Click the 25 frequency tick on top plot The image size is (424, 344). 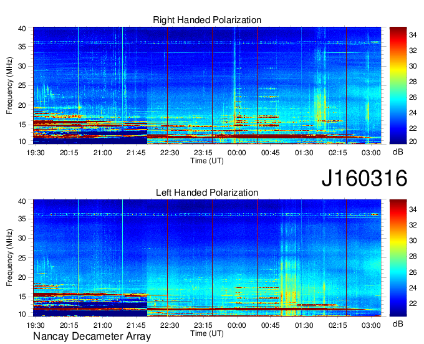click(x=22, y=85)
